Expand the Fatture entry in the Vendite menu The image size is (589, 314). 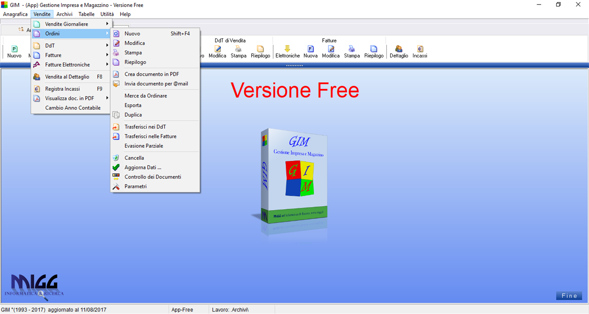point(71,55)
